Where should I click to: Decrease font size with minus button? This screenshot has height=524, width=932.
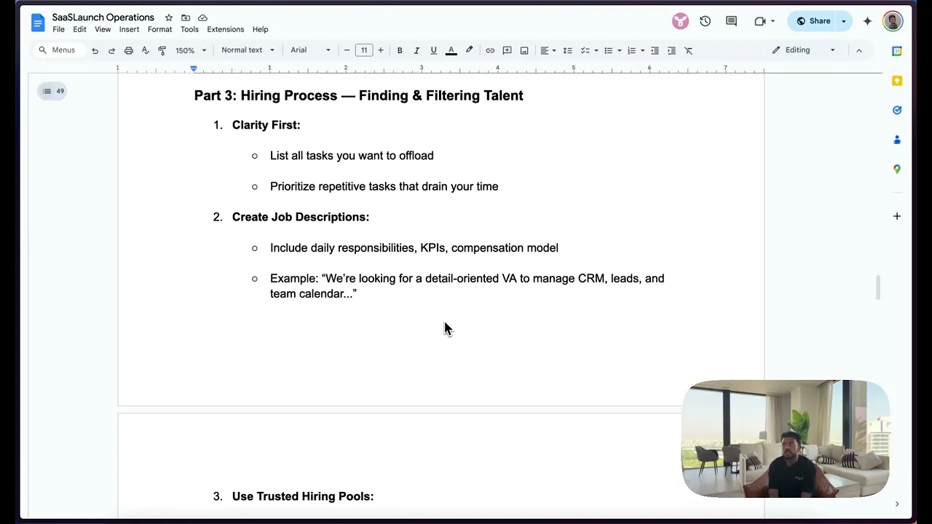347,50
